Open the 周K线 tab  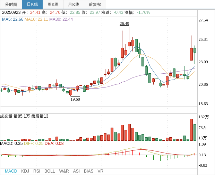[x=53, y=4]
